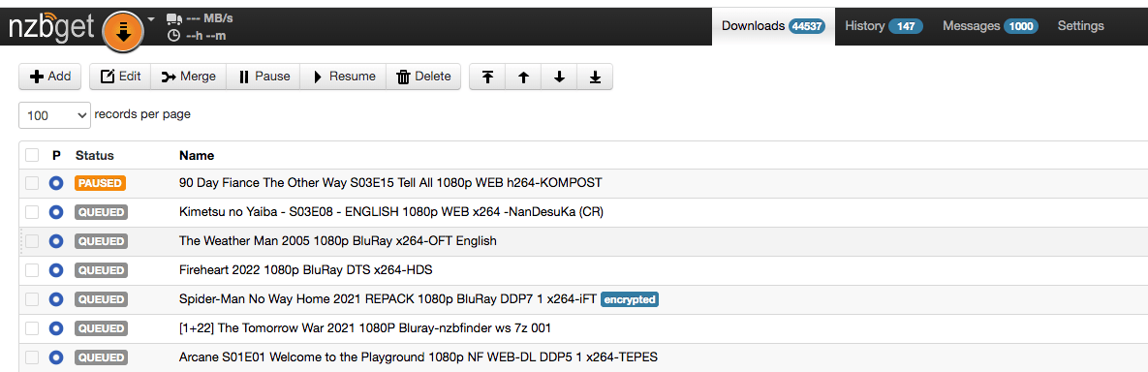The height and width of the screenshot is (372, 1148).
Task: Click priority icon of The Tomorrow War row
Action: coord(56,328)
